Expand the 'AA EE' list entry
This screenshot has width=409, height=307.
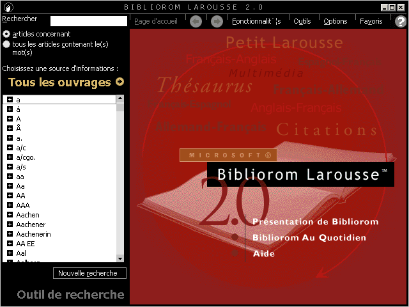coord(10,243)
